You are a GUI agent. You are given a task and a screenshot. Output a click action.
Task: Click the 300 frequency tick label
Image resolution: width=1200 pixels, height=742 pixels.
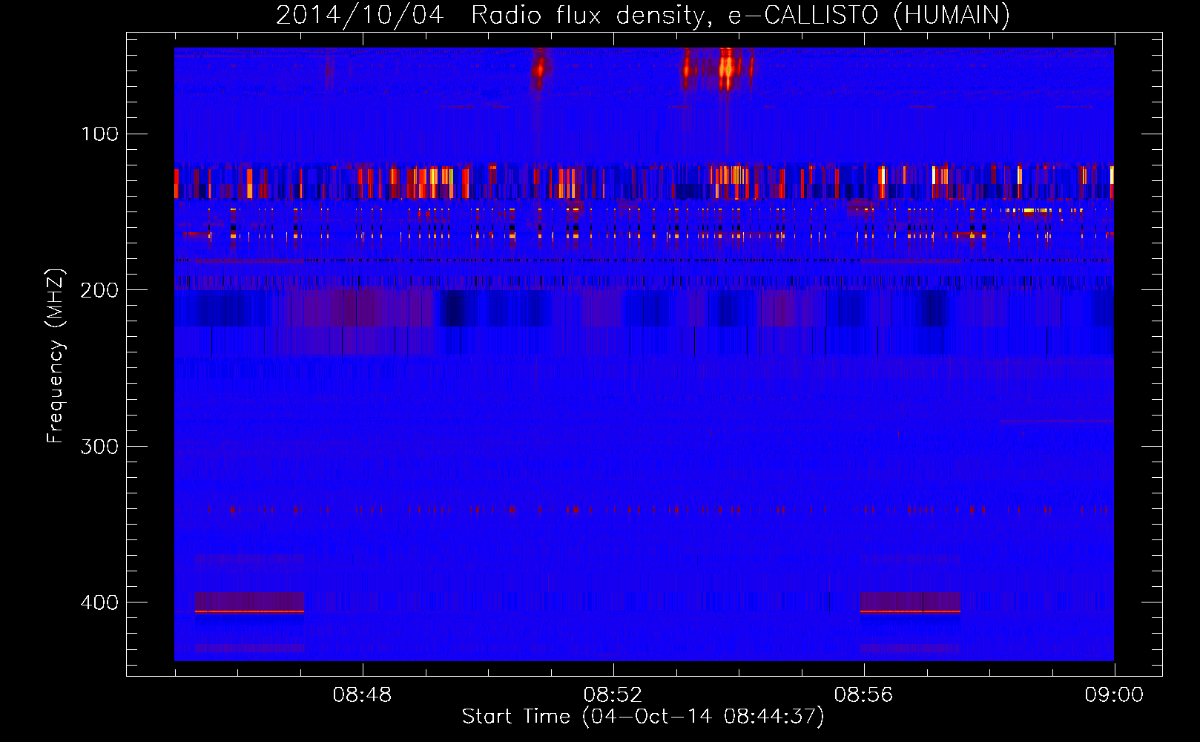100,447
